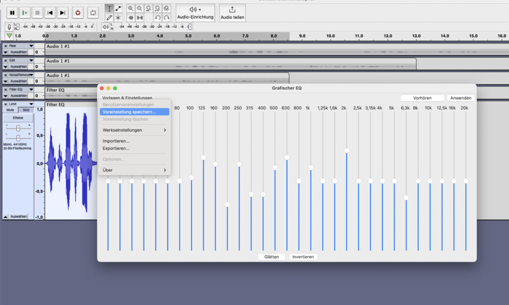Collapse the Raw track with its arrow
Viewport: 509px width, 305px height.
(5, 52)
